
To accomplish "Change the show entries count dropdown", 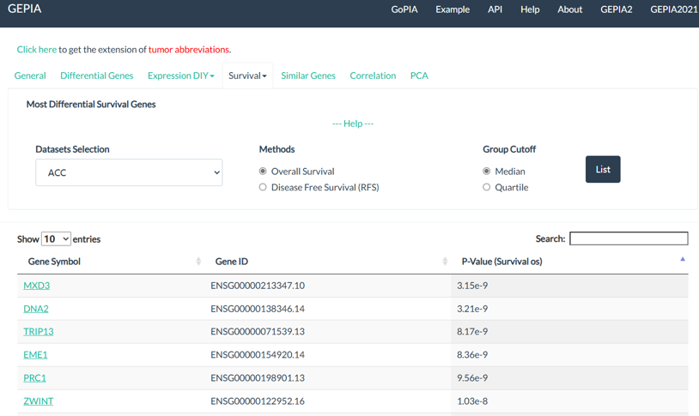I will click(56, 239).
